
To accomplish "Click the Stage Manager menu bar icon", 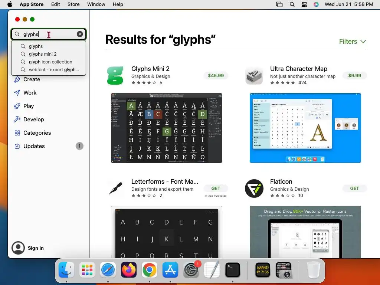I will click(x=279, y=4).
